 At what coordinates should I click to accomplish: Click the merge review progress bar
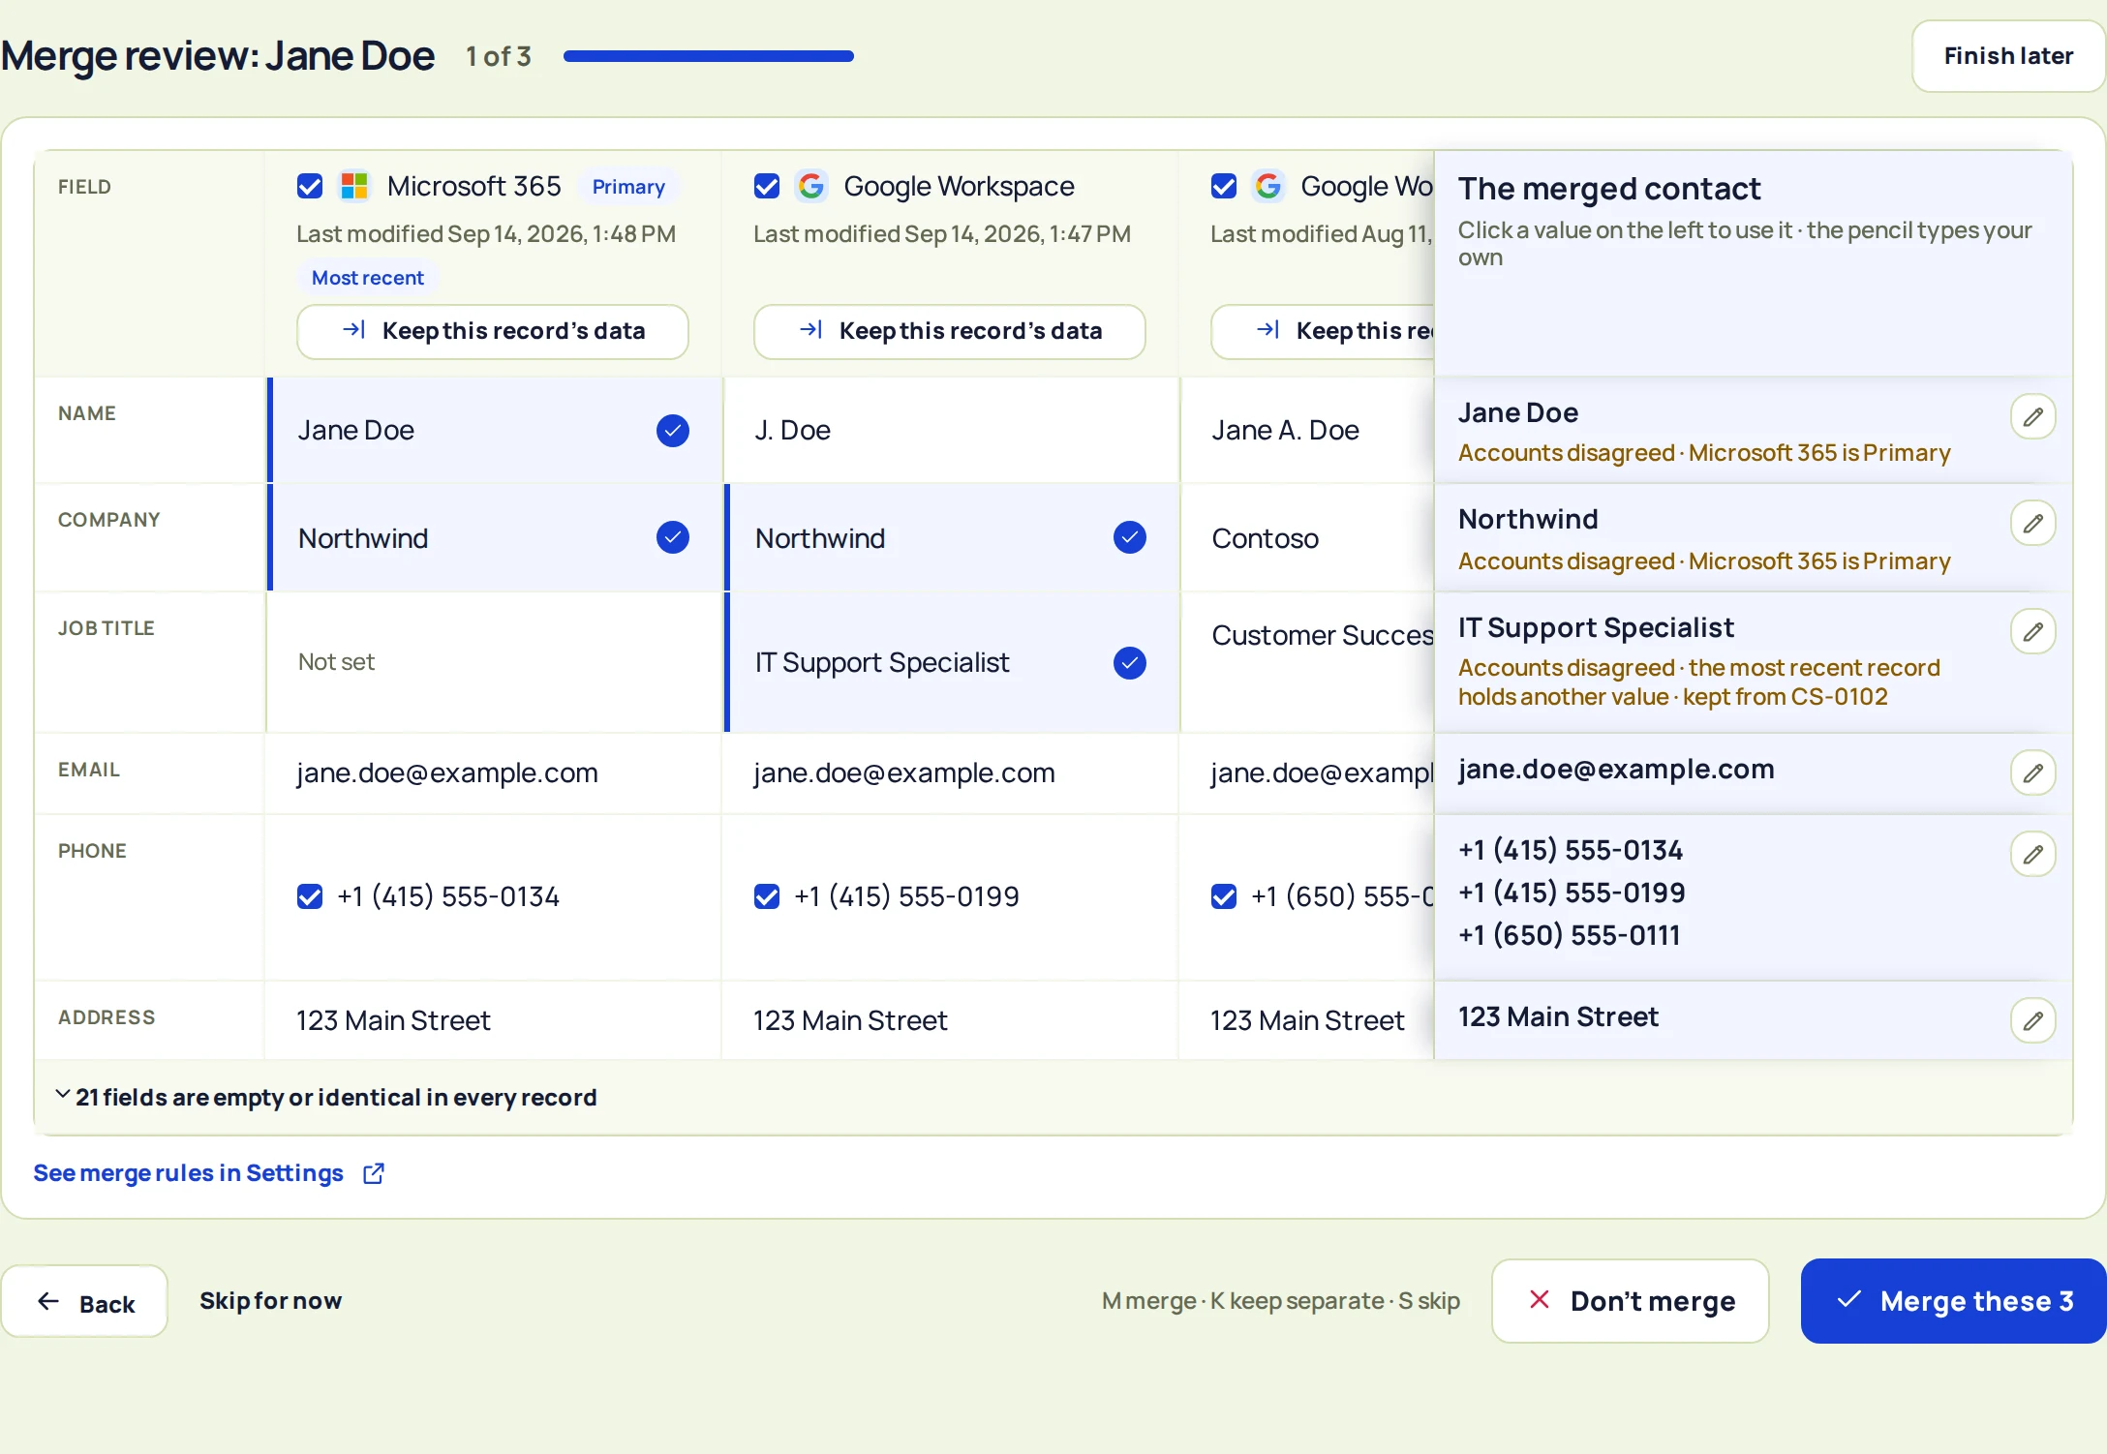[x=709, y=56]
